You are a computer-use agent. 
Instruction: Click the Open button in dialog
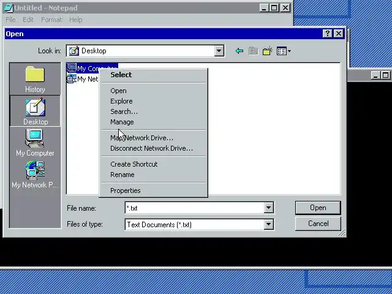tap(318, 208)
